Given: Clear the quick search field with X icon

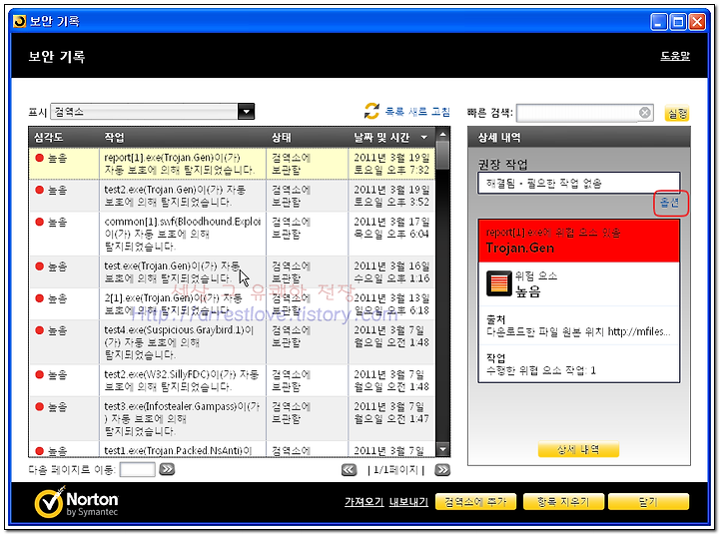Looking at the screenshot, I should [x=644, y=113].
